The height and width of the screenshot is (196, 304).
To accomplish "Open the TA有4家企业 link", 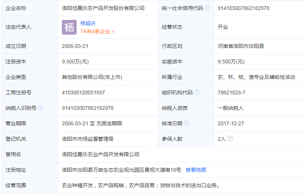I will pyautogui.click(x=97, y=31).
